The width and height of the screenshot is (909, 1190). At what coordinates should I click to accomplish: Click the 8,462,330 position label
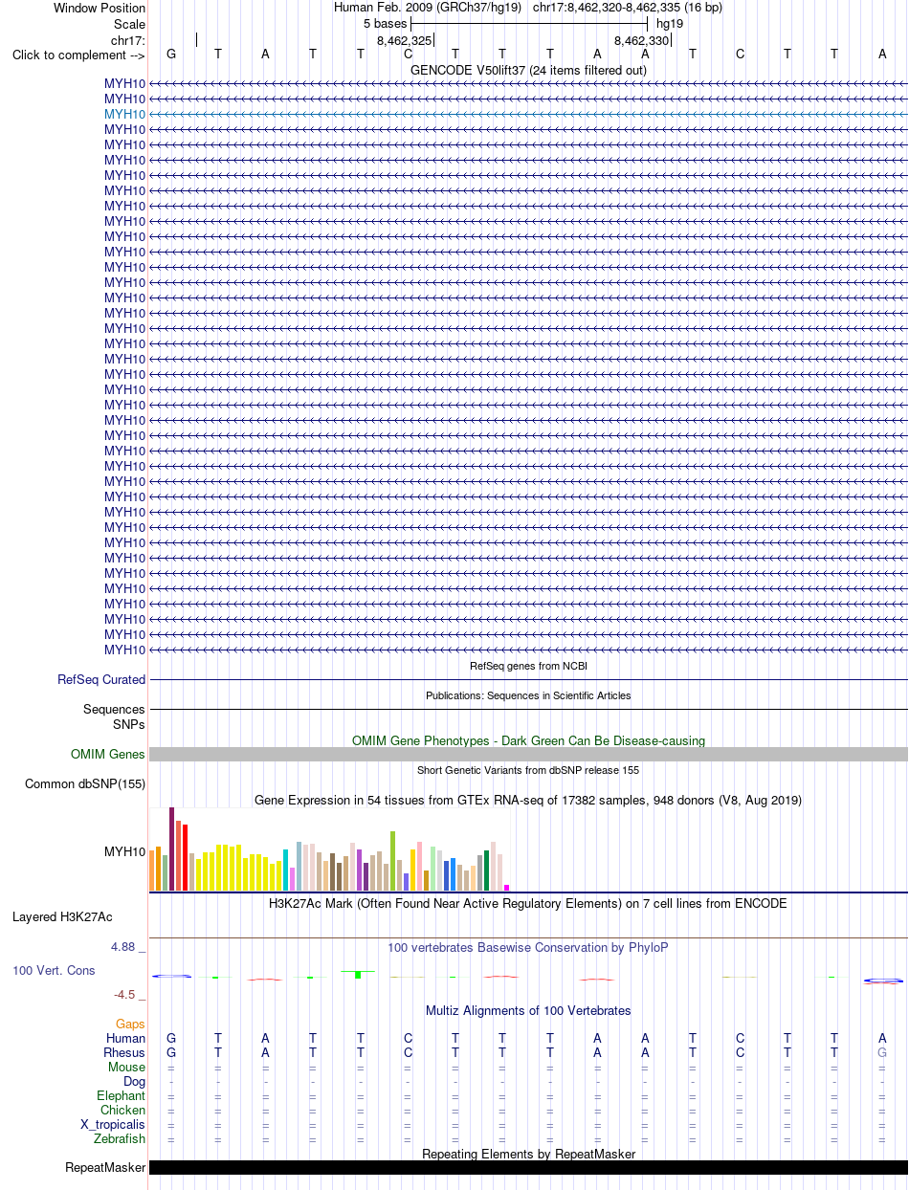641,40
